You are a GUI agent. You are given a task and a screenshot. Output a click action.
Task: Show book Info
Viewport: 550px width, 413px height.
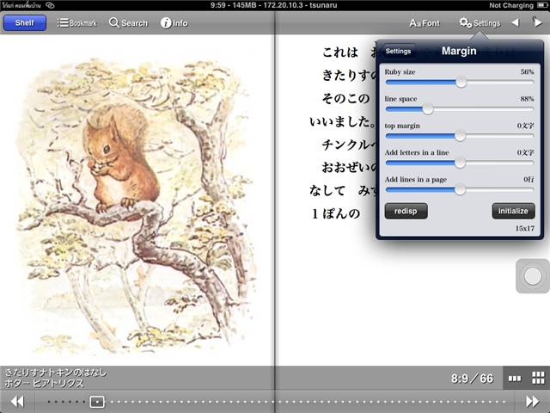174,23
